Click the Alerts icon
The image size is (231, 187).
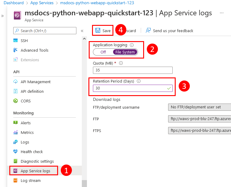[x=15, y=122]
